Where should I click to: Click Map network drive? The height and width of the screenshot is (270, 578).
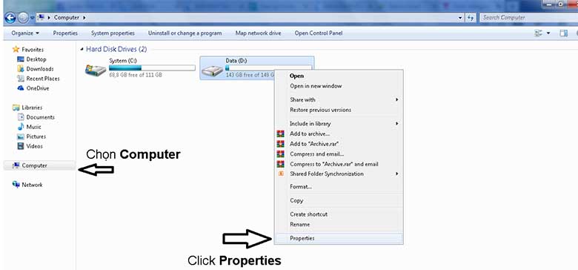[258, 33]
